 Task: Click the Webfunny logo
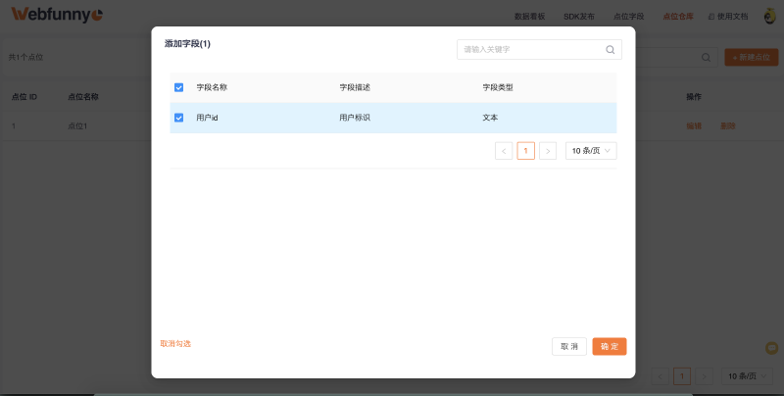[x=57, y=15]
